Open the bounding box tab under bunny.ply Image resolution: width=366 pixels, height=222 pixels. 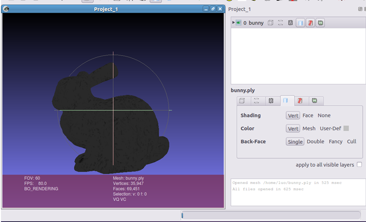[242, 101]
